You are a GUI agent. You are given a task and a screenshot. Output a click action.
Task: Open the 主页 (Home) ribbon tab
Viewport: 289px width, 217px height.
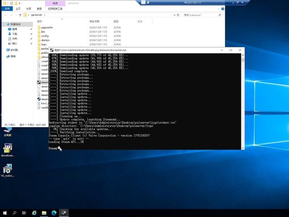(x=18, y=9)
